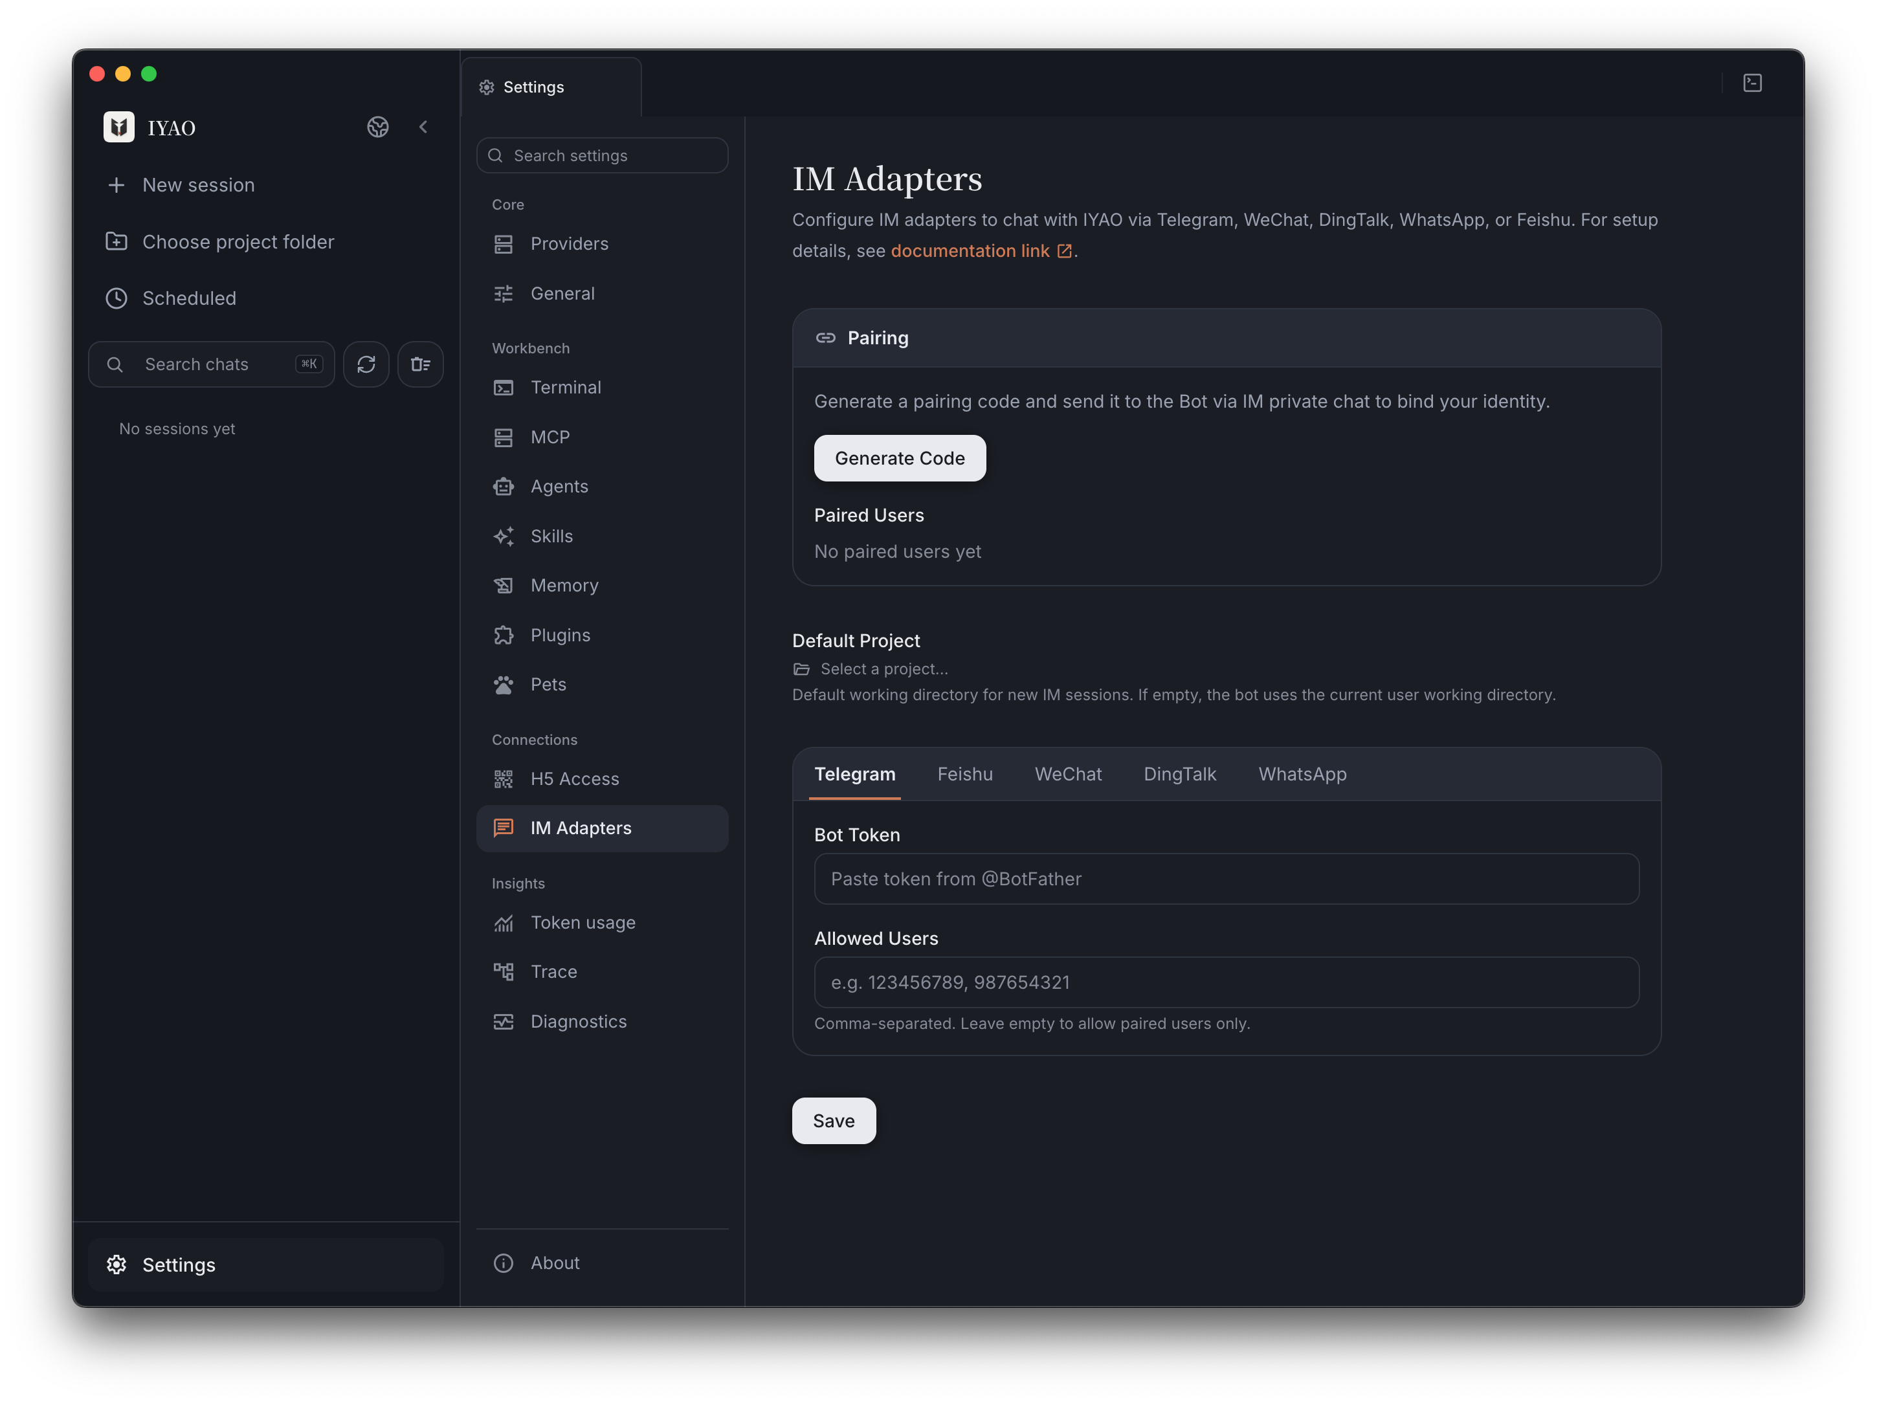Open Plugins settings
The width and height of the screenshot is (1877, 1403).
click(x=603, y=635)
